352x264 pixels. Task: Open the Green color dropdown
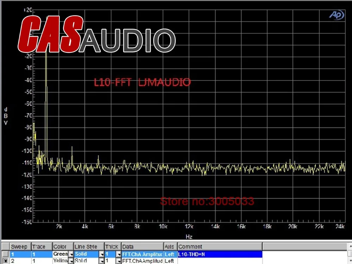coord(71,254)
